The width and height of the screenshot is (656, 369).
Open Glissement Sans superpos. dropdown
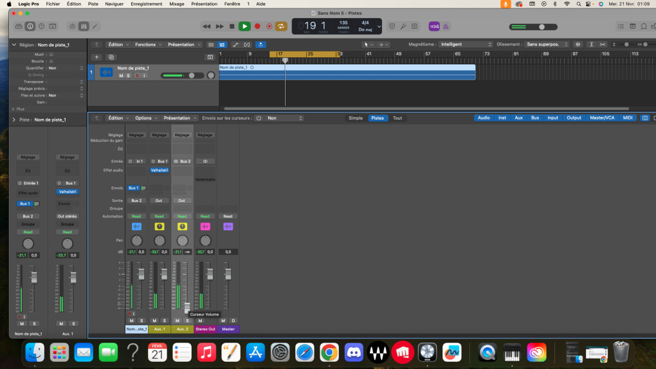(547, 44)
